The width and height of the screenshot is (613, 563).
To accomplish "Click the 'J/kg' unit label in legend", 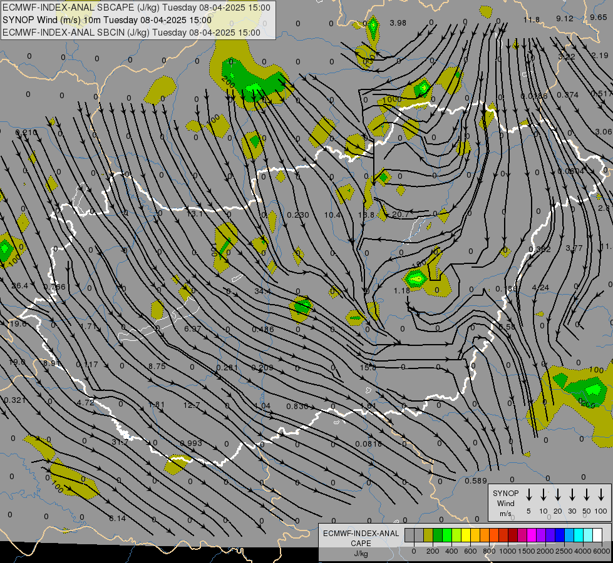I will [x=361, y=554].
